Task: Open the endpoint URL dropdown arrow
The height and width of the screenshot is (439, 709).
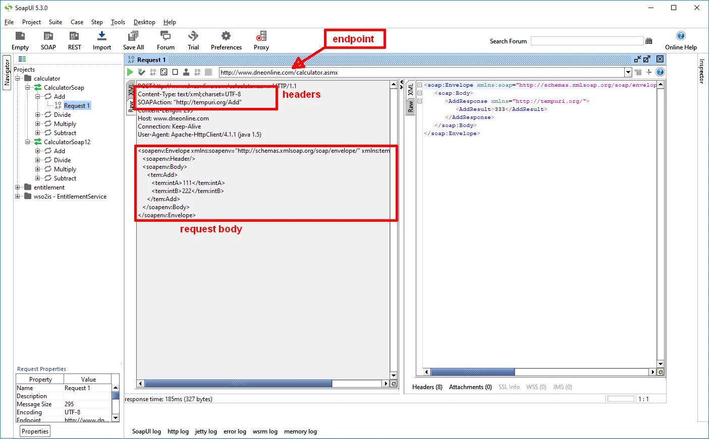Action: point(628,72)
